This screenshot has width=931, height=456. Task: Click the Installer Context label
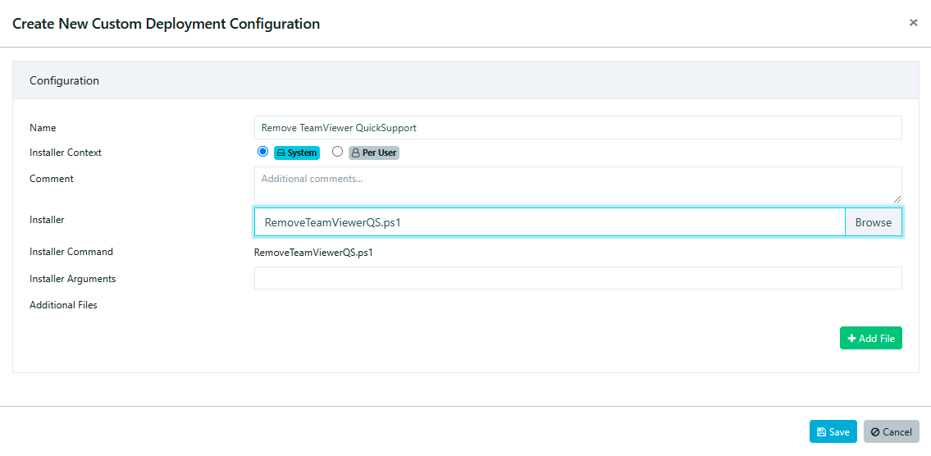[66, 152]
